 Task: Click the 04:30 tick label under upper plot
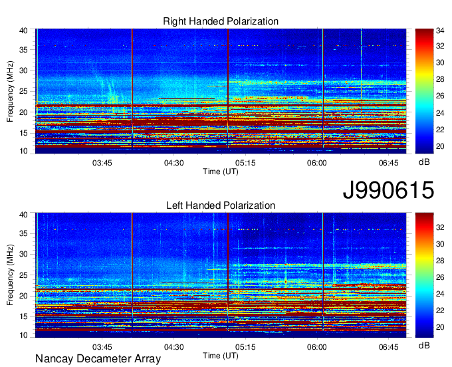point(174,163)
